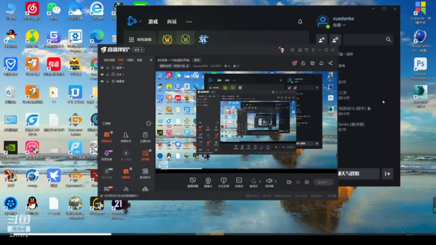Add a 直播屏幕 screen capture source
The width and height of the screenshot is (436, 245).
tap(192, 182)
